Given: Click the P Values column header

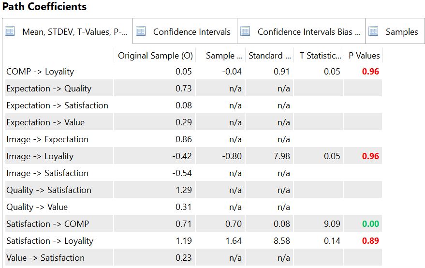Looking at the screenshot, I should 364,56.
